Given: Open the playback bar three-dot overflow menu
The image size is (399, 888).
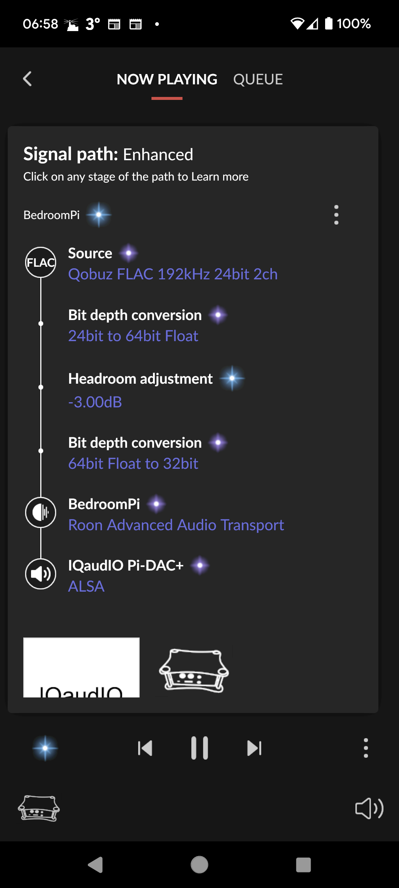Looking at the screenshot, I should [x=366, y=748].
